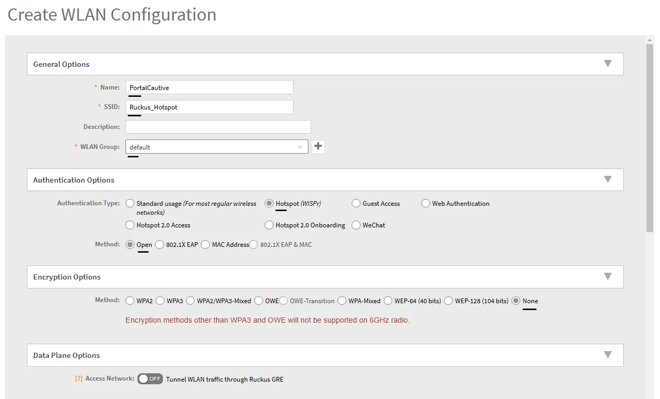Select Hotspot (WISPr) authentication type
The width and height of the screenshot is (660, 399).
(x=269, y=204)
